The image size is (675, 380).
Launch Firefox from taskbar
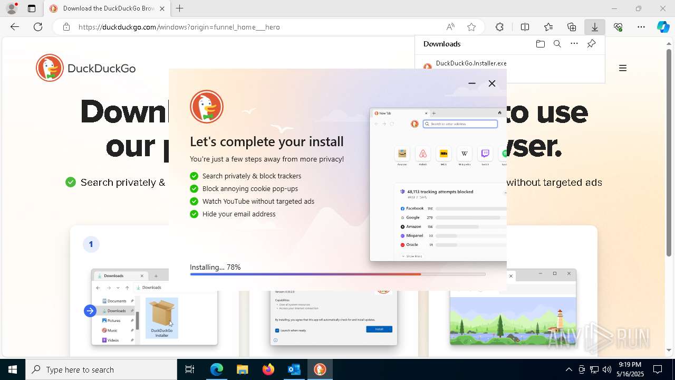[x=268, y=369]
